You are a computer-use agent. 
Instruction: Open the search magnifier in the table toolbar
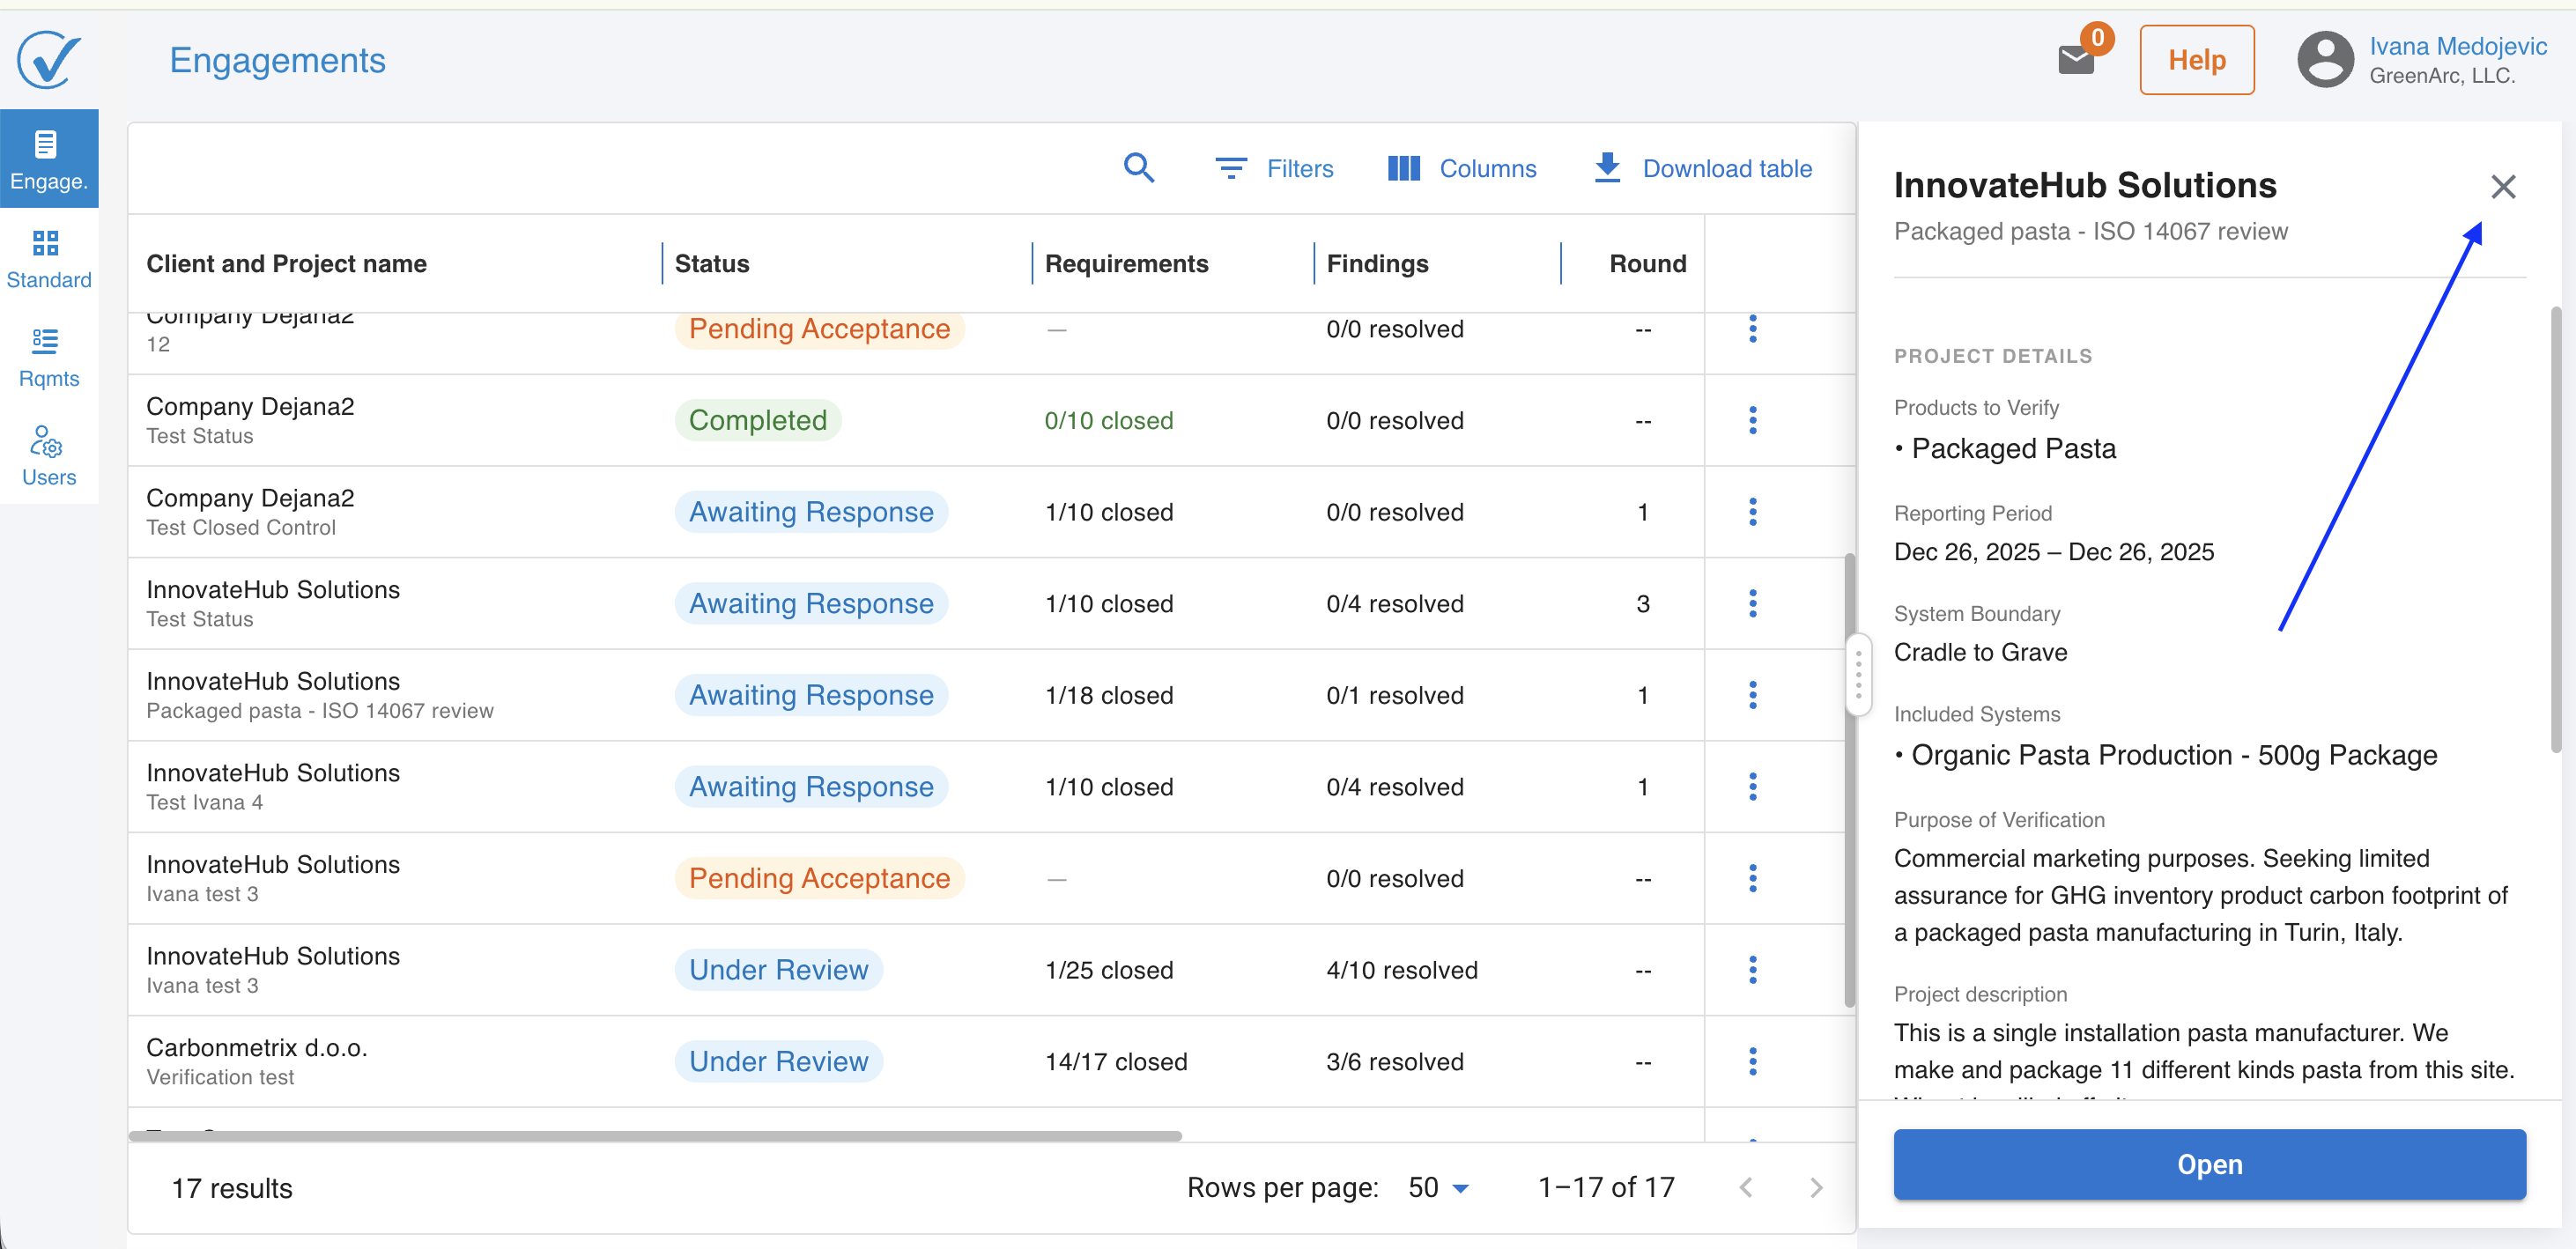pos(1138,168)
